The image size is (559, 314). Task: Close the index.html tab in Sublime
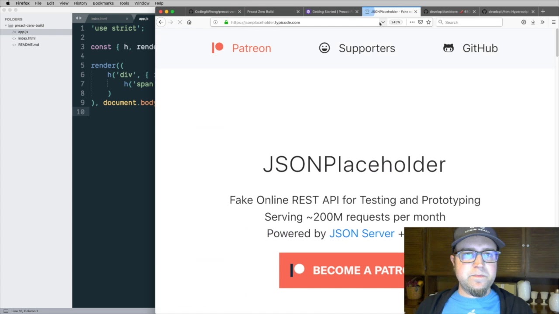(127, 19)
